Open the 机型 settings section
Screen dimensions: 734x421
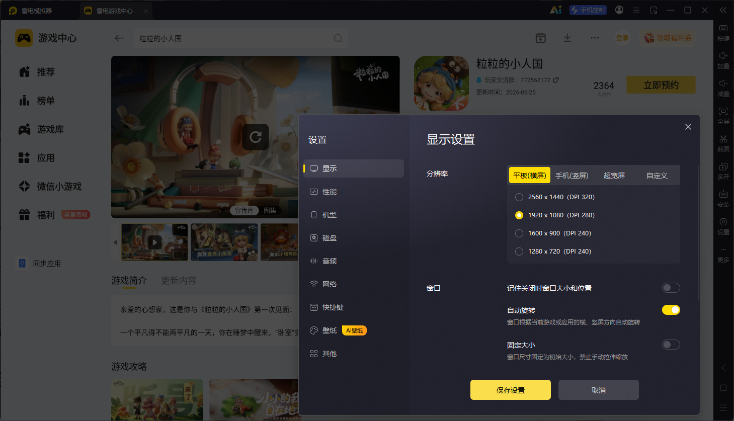pyautogui.click(x=354, y=215)
